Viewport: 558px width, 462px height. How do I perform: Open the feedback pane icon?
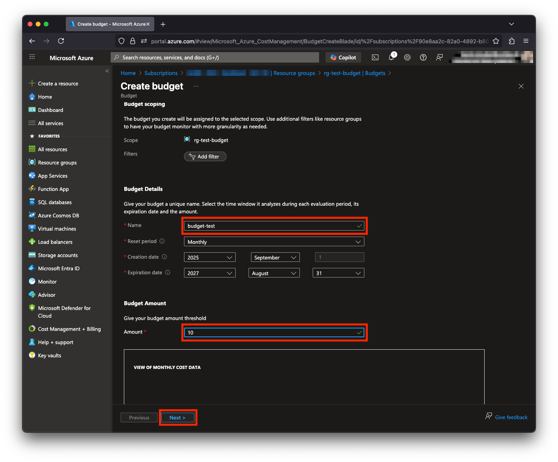pyautogui.click(x=439, y=57)
